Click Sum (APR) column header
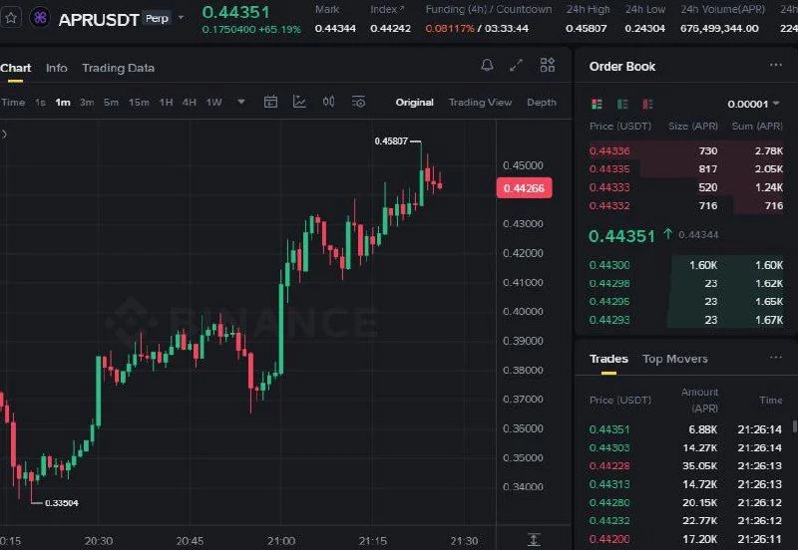The height and width of the screenshot is (550, 798). pos(757,127)
